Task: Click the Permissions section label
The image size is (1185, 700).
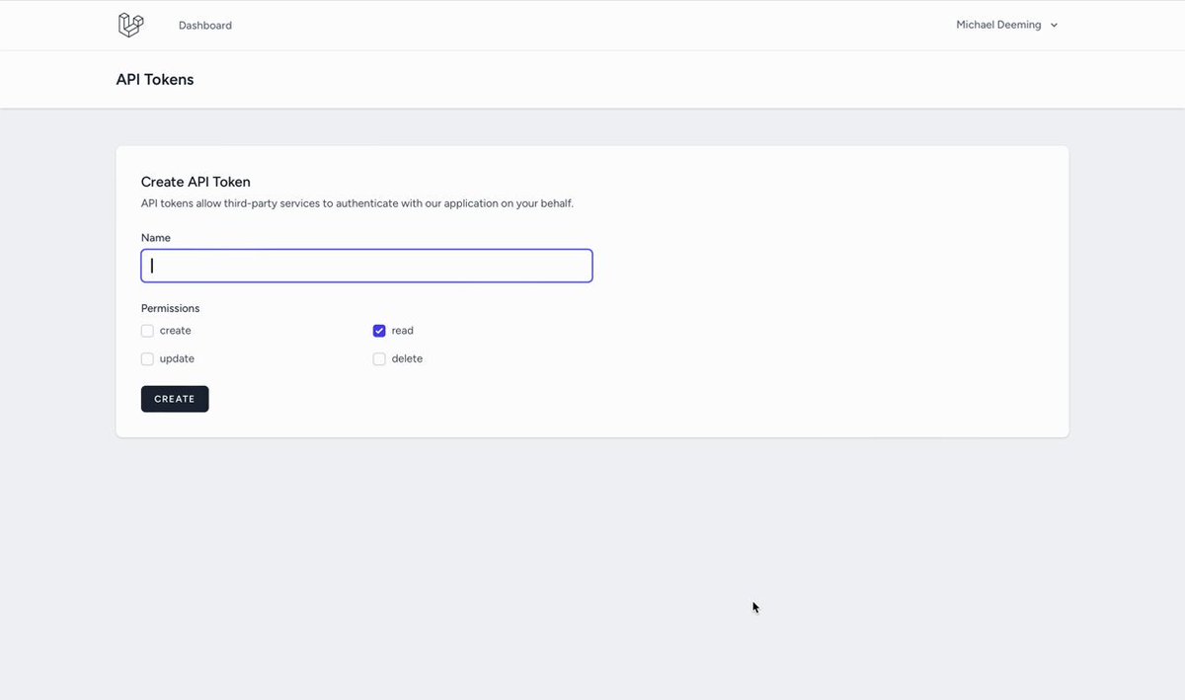Action: pos(171,308)
